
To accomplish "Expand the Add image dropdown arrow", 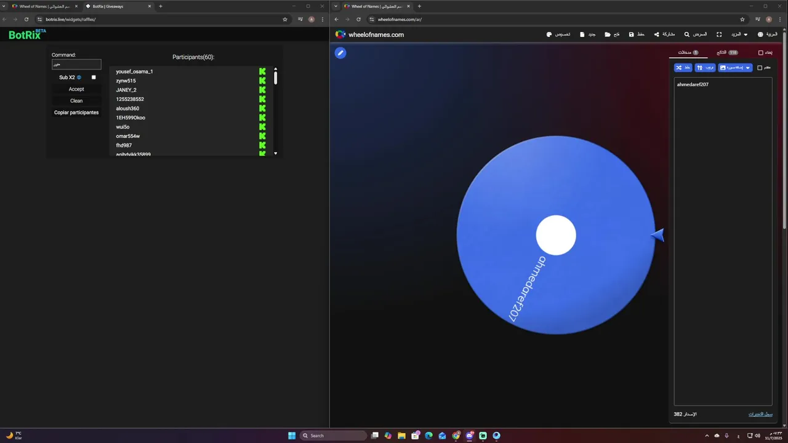I will tap(748, 68).
